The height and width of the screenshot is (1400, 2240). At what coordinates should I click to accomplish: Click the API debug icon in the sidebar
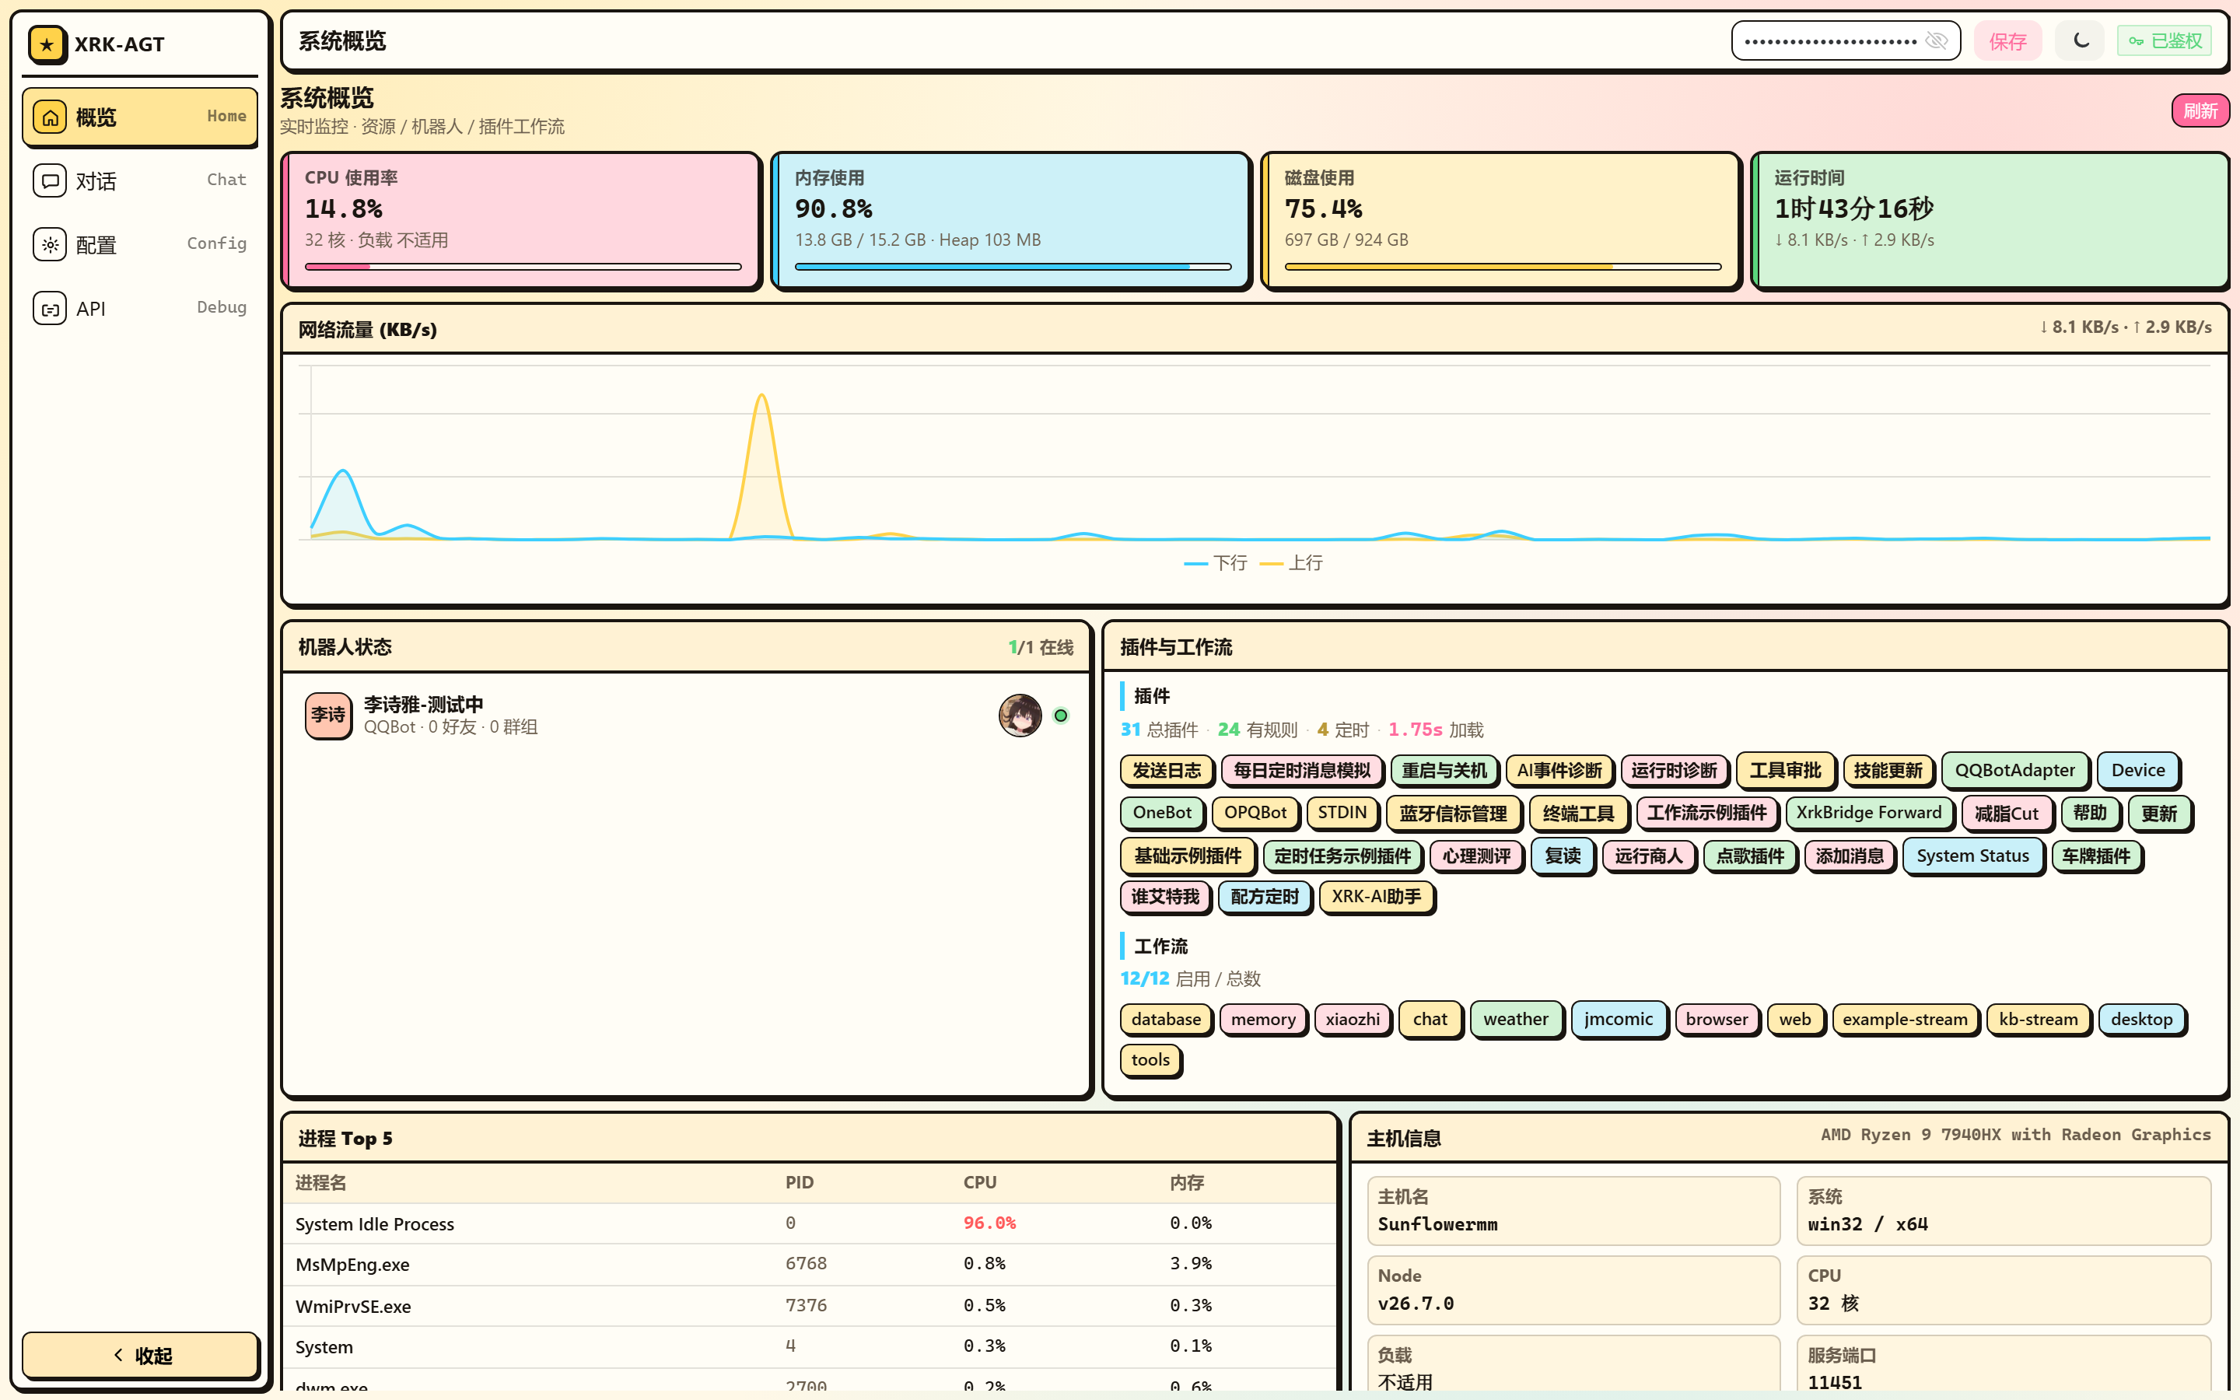pyautogui.click(x=50, y=308)
